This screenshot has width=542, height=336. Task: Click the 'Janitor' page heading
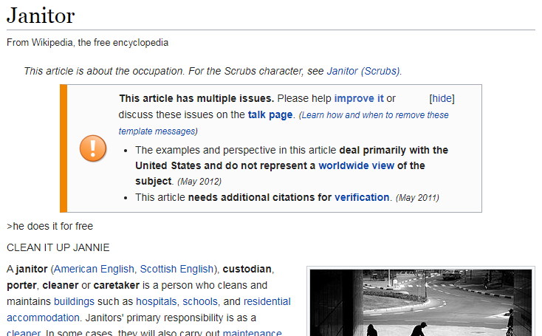pos(41,16)
